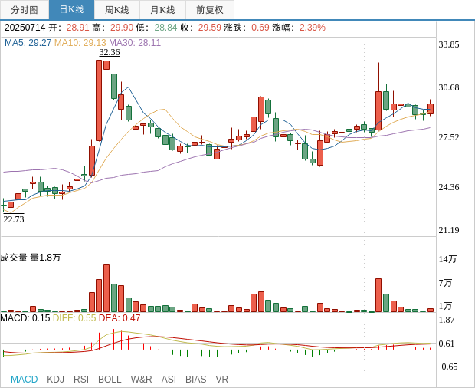Screen dimensions: 475x388
Task: Click the MA30: 28.11 legend
Action: pos(135,43)
